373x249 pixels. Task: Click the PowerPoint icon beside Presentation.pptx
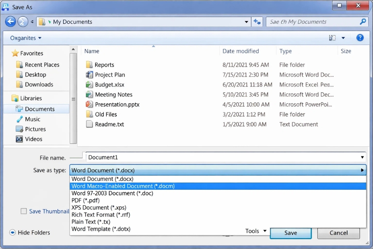tap(89, 104)
